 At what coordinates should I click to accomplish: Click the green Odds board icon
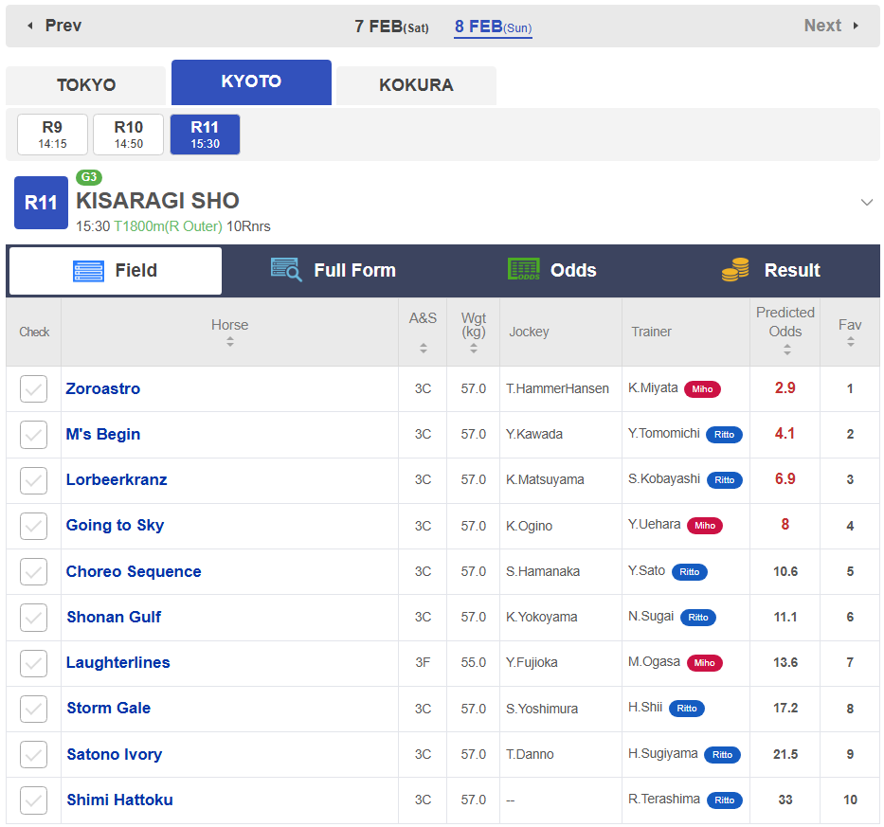[524, 269]
